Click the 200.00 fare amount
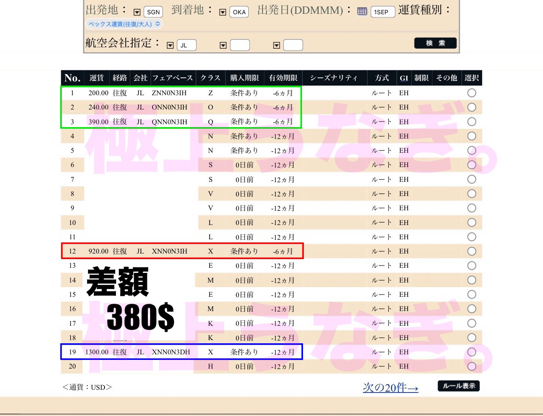Viewport: 543px width, 416px height. (99, 93)
